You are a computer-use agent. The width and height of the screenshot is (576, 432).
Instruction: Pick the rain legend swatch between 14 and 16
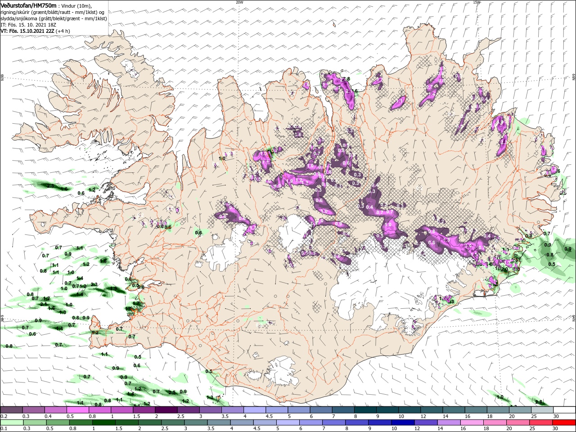pyautogui.click(x=449, y=423)
